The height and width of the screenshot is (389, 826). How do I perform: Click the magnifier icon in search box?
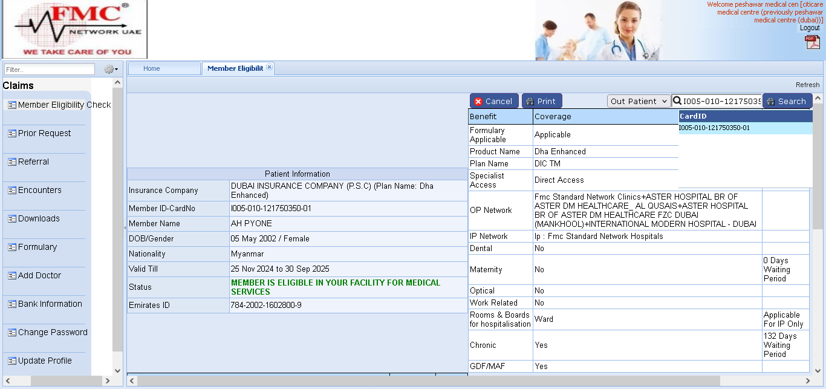(x=678, y=101)
